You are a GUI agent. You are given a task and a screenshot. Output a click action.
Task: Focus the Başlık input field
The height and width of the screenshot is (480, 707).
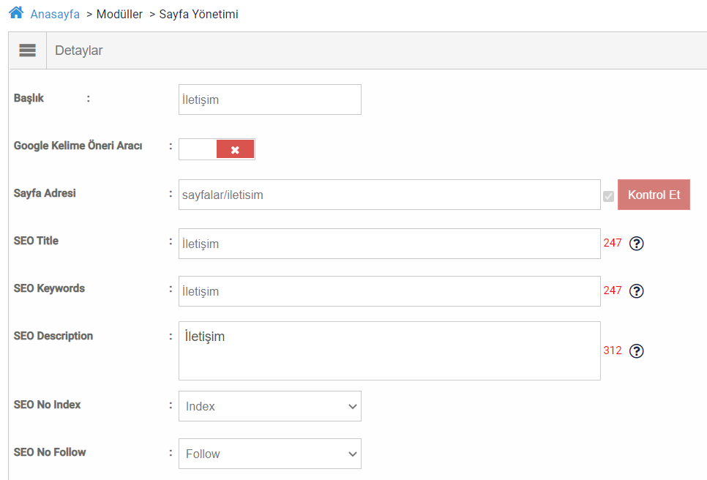click(x=269, y=100)
